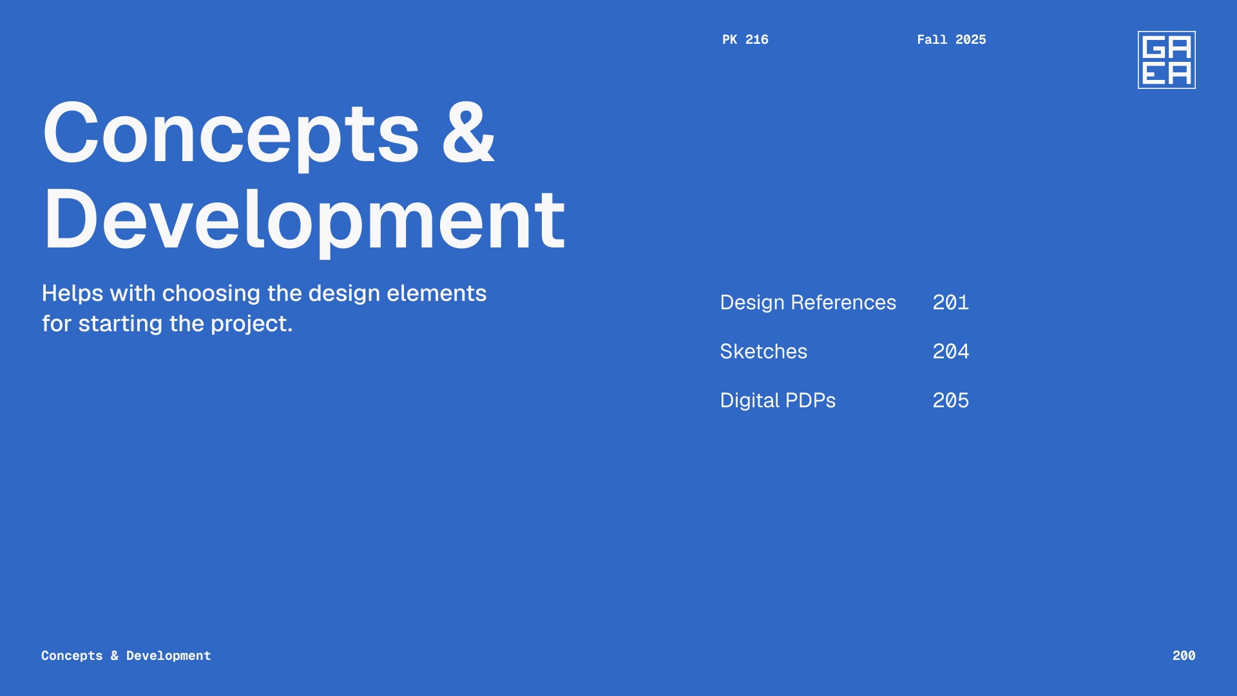Click the slide number 200 in footer
The image size is (1237, 696).
(1184, 655)
